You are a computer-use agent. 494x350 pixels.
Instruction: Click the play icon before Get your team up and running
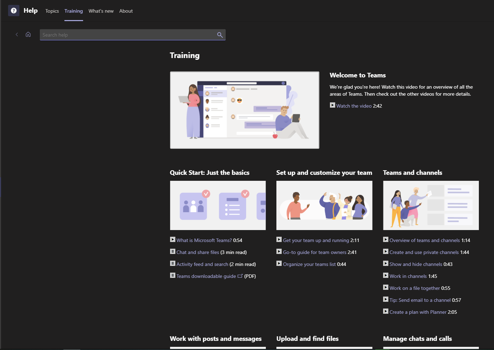click(279, 240)
